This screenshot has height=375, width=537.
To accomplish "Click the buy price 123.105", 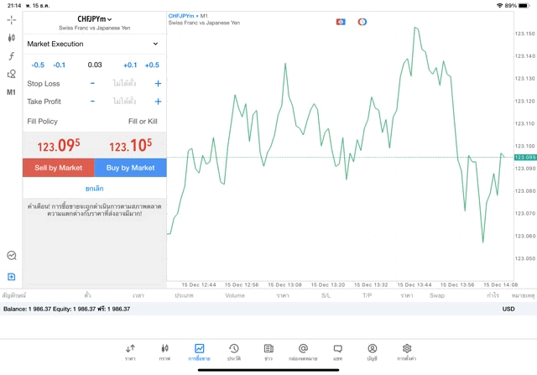I will pos(131,145).
